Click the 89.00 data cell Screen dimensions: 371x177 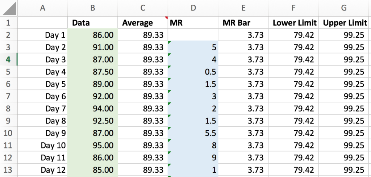point(92,84)
